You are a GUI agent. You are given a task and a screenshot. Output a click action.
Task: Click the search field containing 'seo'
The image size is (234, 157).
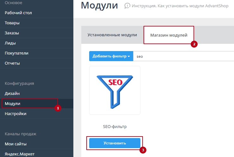[x=183, y=56]
